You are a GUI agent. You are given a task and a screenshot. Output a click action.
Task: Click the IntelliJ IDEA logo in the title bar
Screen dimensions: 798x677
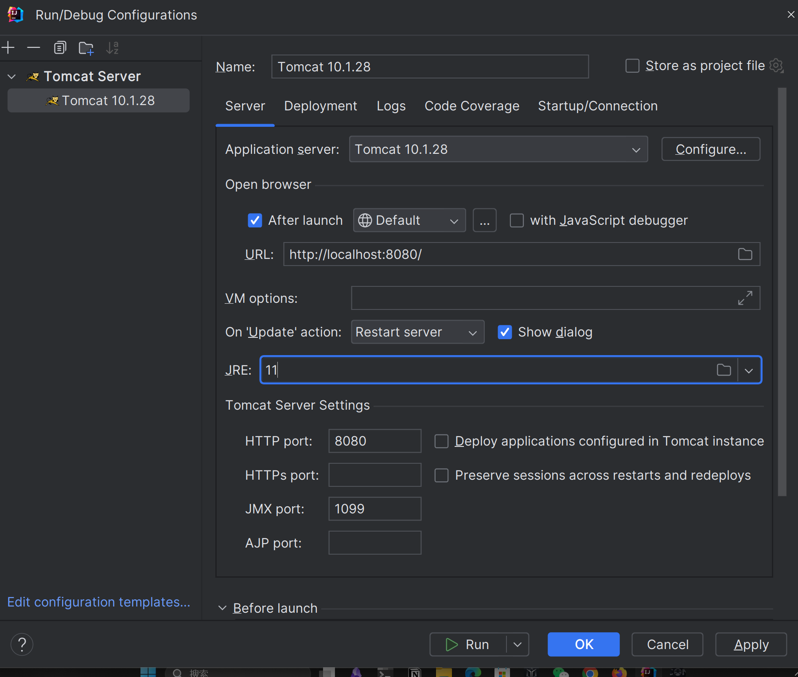point(15,15)
